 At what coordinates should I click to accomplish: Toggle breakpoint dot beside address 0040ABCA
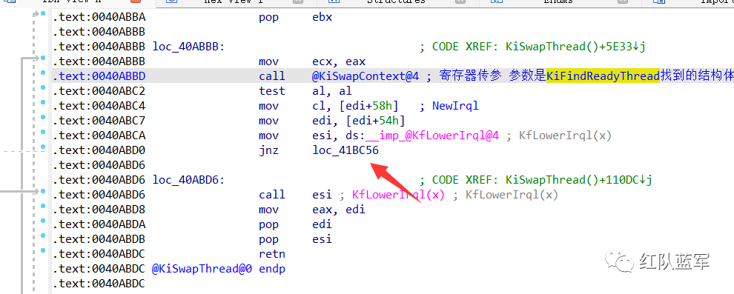43,133
